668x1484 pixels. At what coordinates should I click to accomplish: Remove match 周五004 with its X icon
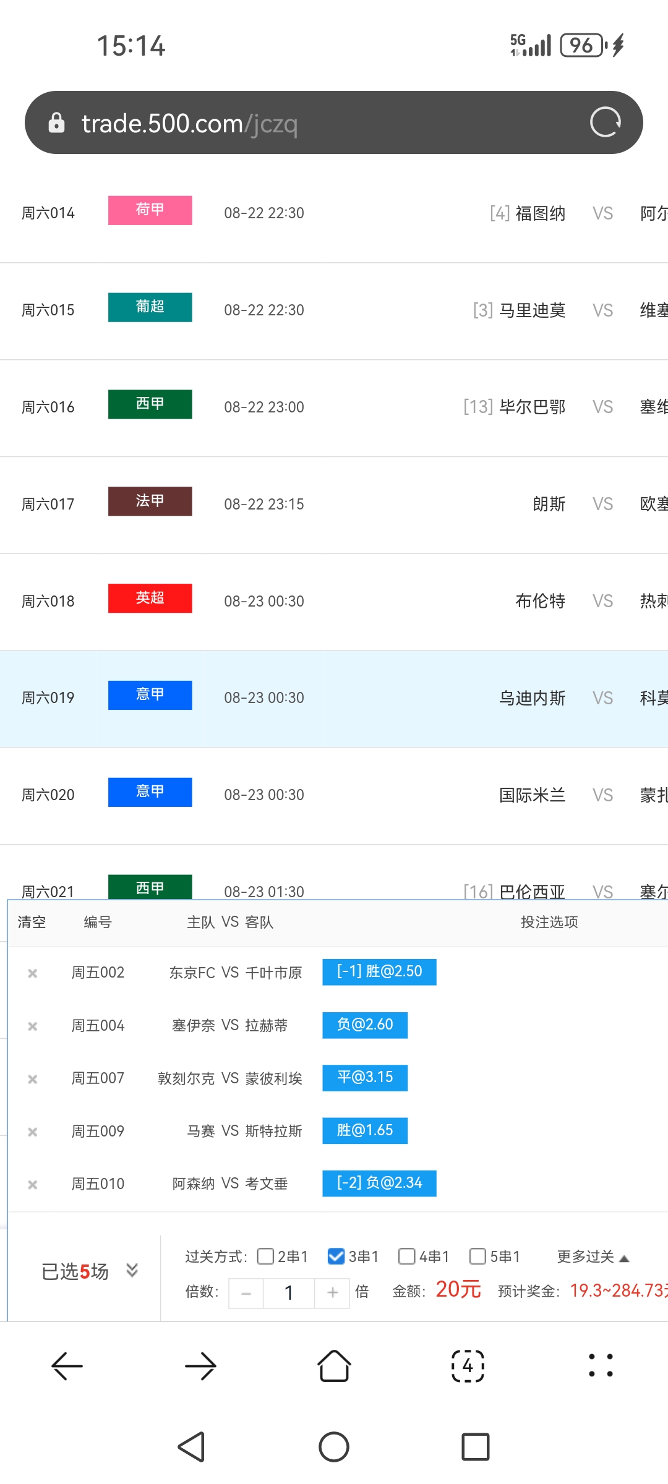pyautogui.click(x=33, y=1026)
